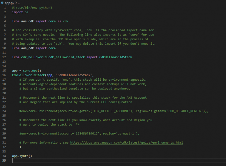Click CdkHelloworldStack in the import on line 12

pos(116,57)
